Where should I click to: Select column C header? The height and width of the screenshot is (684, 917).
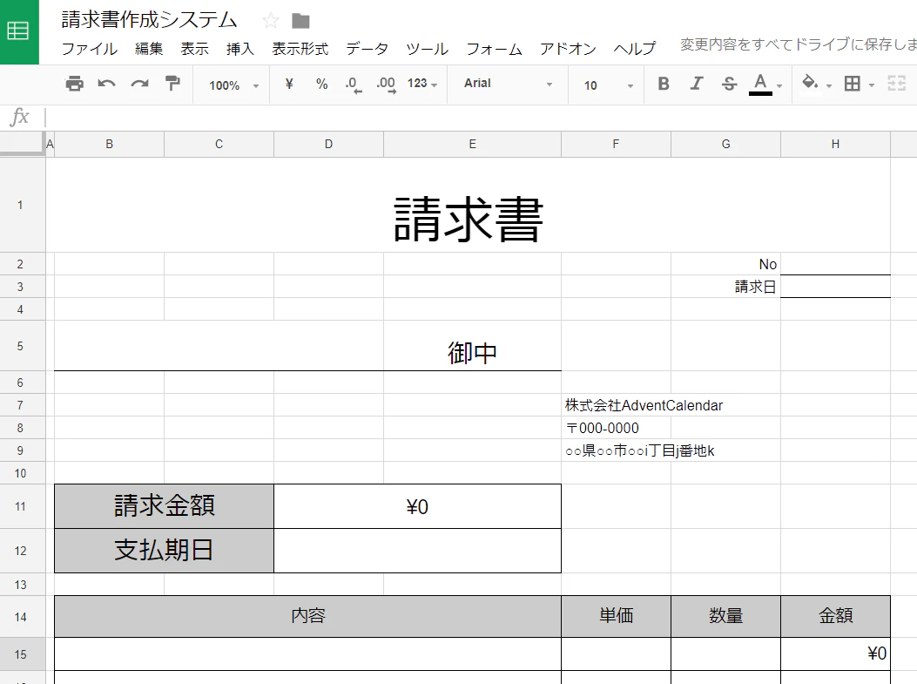219,144
